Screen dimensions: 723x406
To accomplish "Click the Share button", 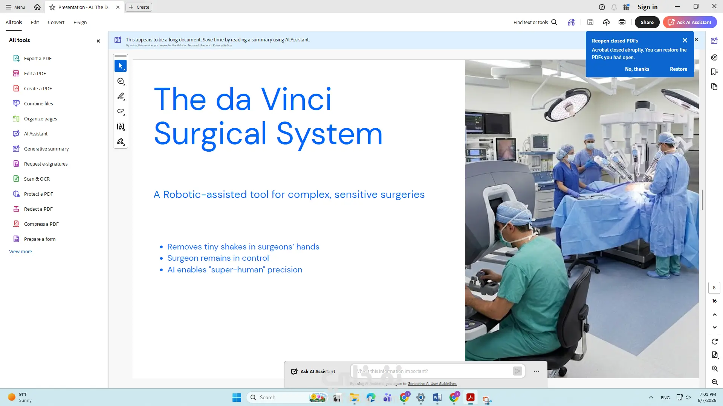I will click(x=647, y=22).
